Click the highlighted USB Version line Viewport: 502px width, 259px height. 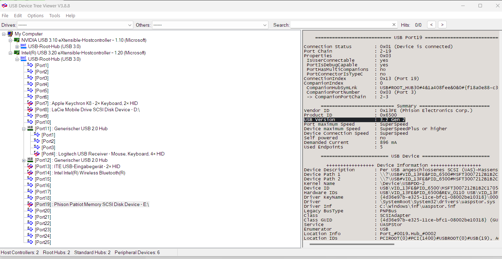click(x=355, y=120)
